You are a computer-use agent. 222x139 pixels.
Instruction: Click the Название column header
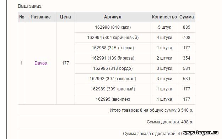(x=40, y=17)
